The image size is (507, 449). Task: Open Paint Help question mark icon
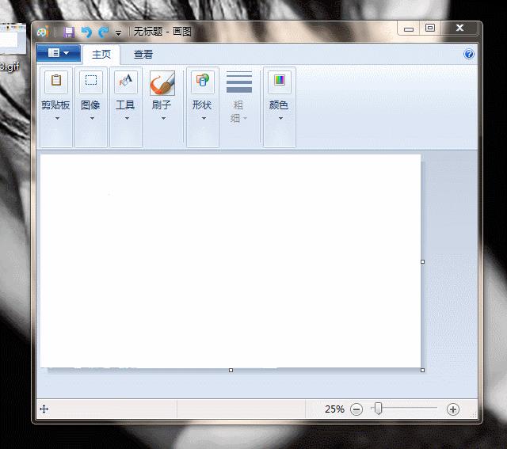point(469,54)
